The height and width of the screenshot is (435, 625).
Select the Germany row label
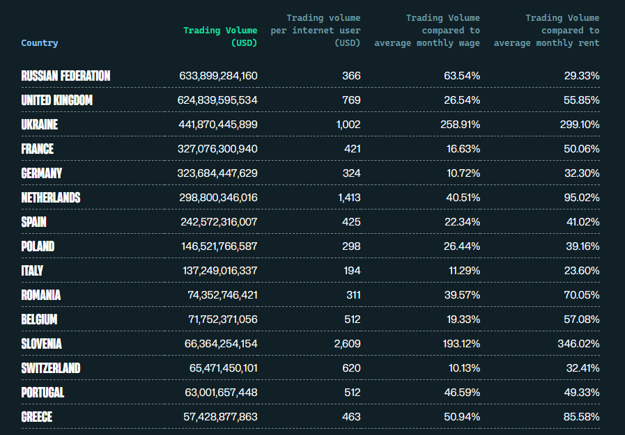(x=42, y=173)
